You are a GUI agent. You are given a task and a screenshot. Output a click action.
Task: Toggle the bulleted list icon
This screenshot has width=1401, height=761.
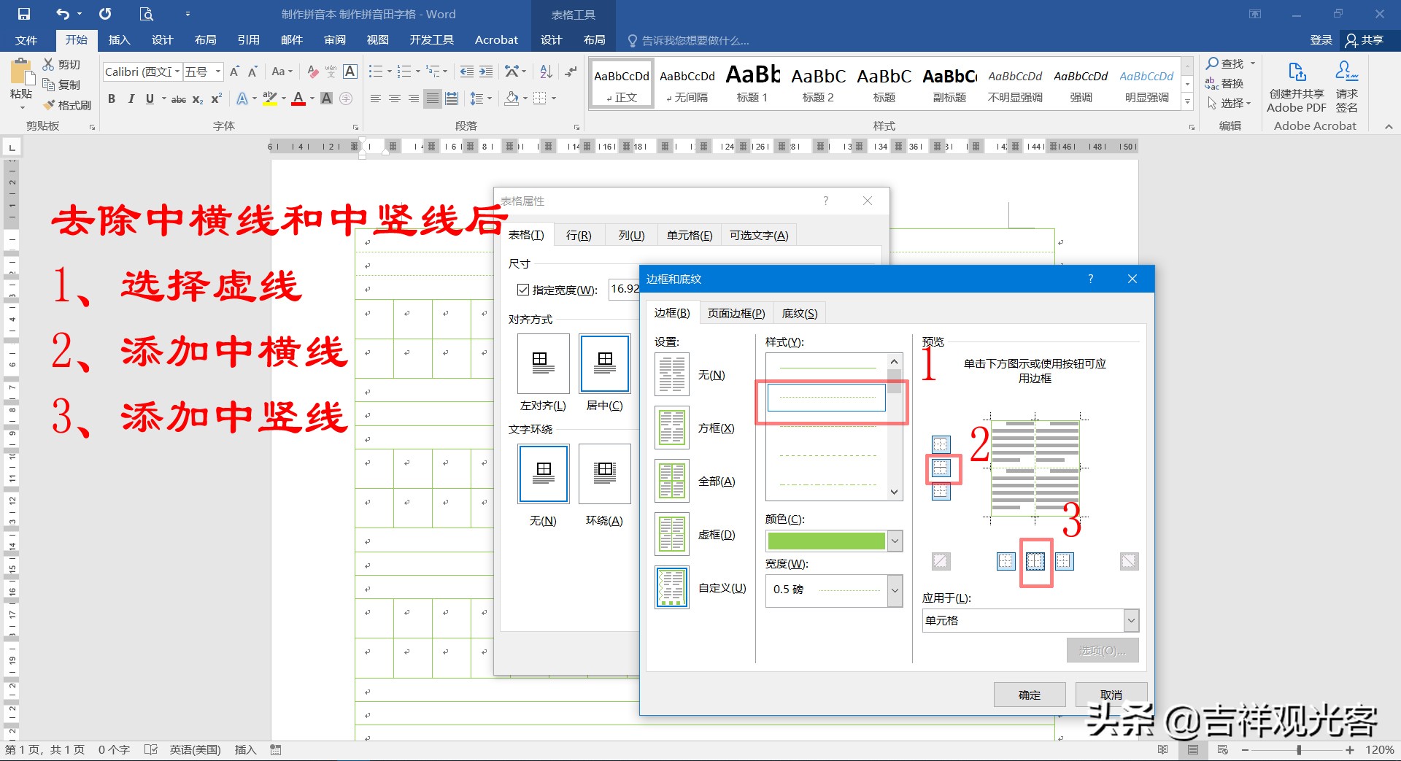coord(374,72)
